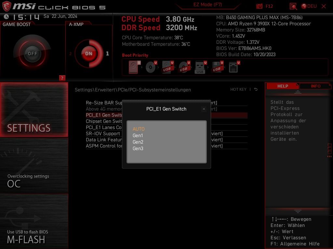Choose Gen2 option
Viewport: 333px width, 249px height.
[138, 142]
